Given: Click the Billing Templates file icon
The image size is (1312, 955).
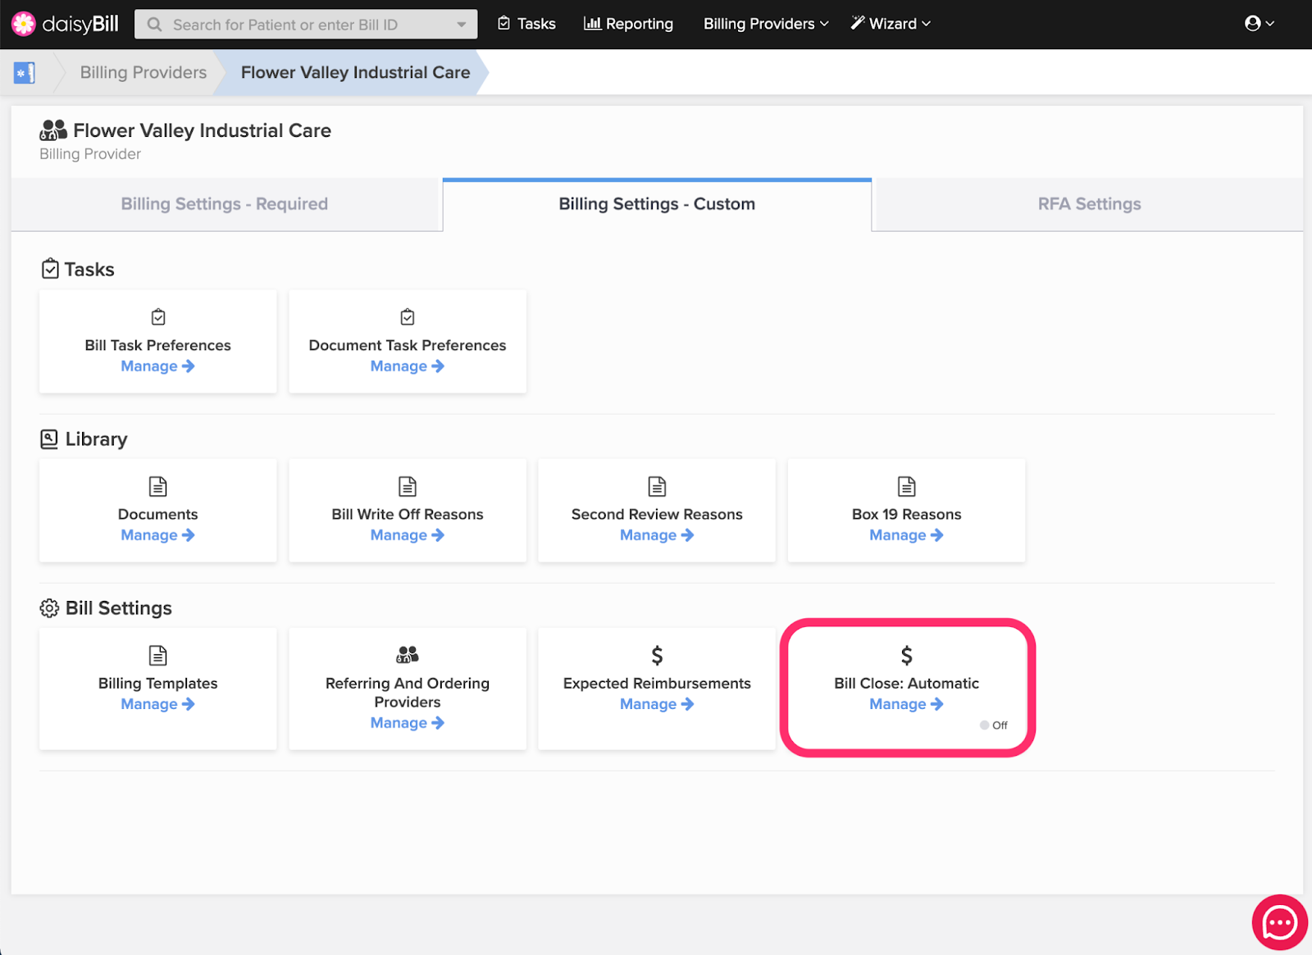Looking at the screenshot, I should tap(158, 655).
